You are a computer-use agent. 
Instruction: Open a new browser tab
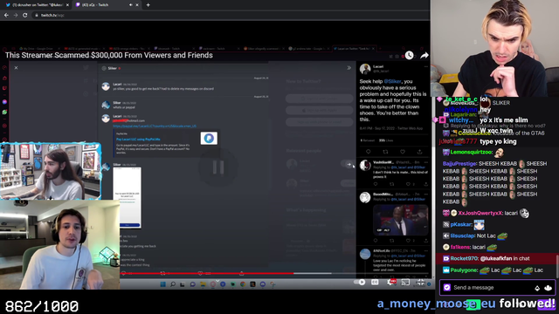(x=148, y=5)
